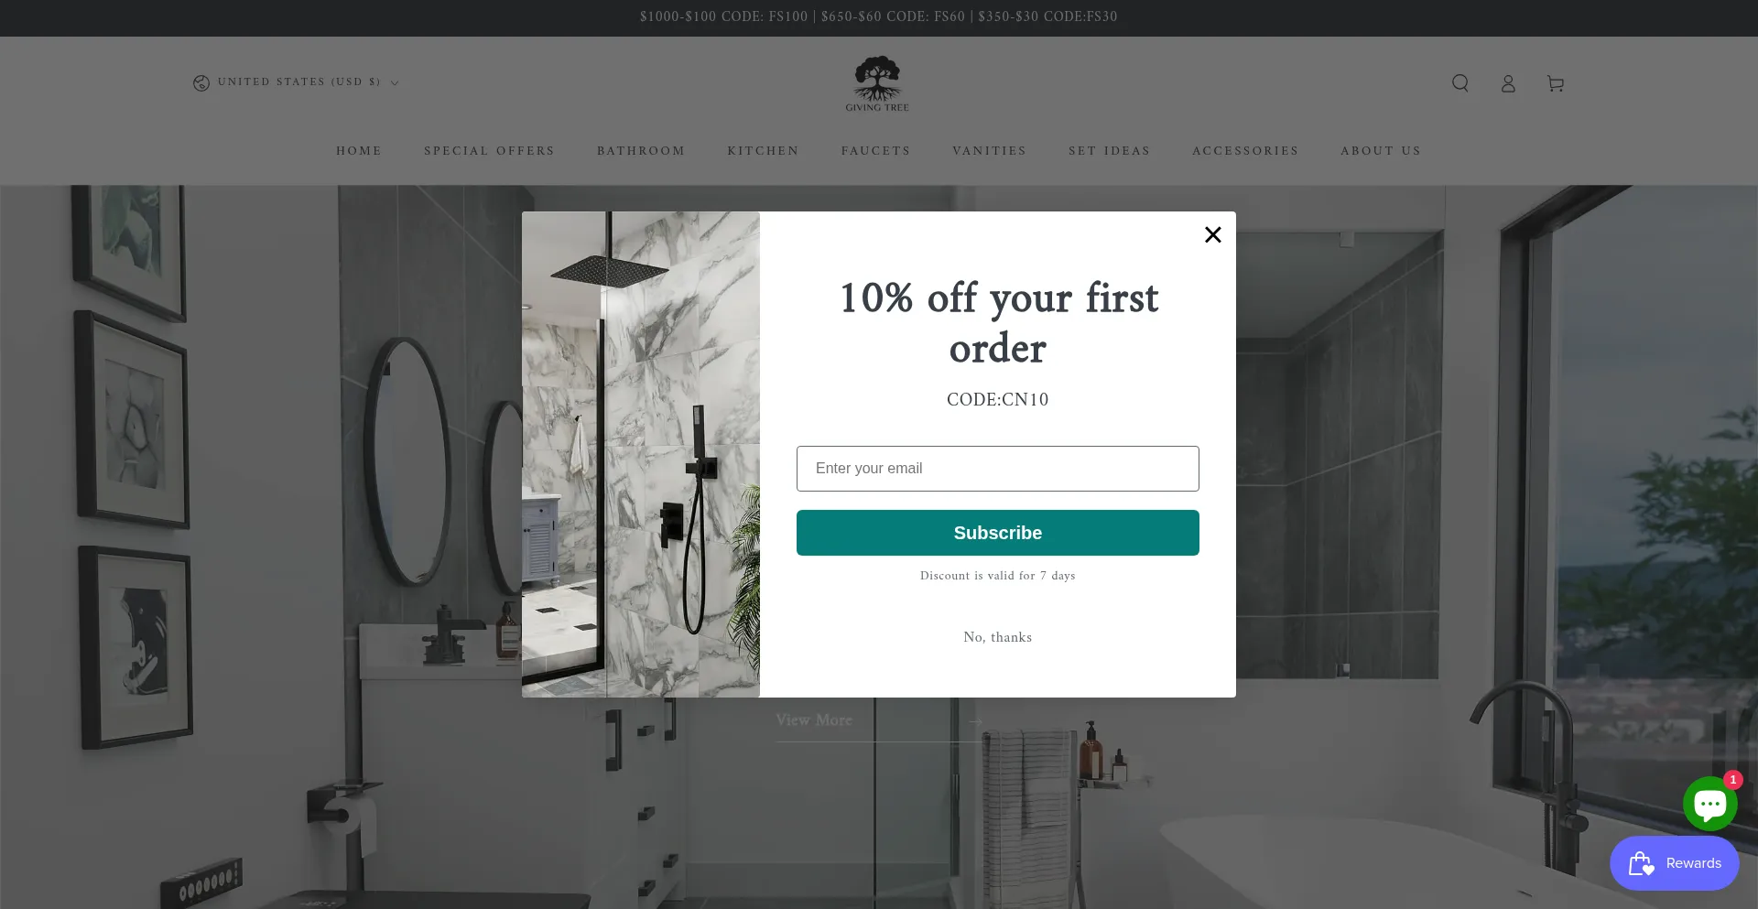
Task: Click the shower image in popup
Action: 641,454
